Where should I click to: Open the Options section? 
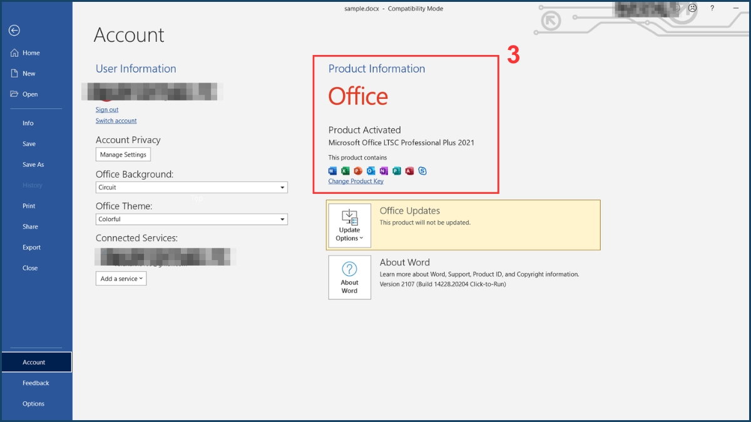pyautogui.click(x=33, y=403)
